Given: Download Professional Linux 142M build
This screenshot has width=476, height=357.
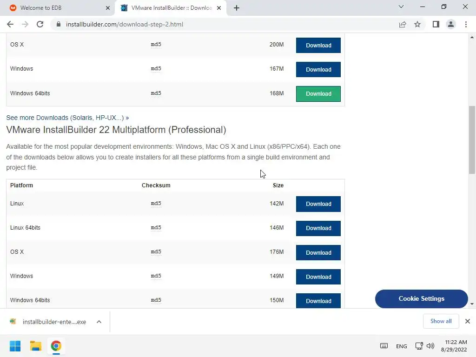Looking at the screenshot, I should click(x=318, y=204).
